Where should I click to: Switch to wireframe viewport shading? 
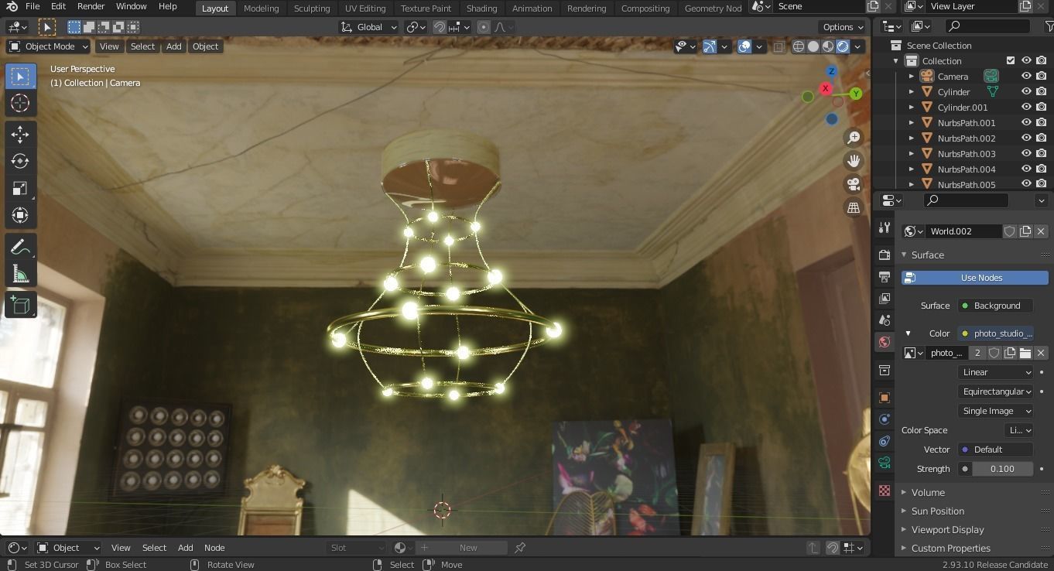[799, 46]
